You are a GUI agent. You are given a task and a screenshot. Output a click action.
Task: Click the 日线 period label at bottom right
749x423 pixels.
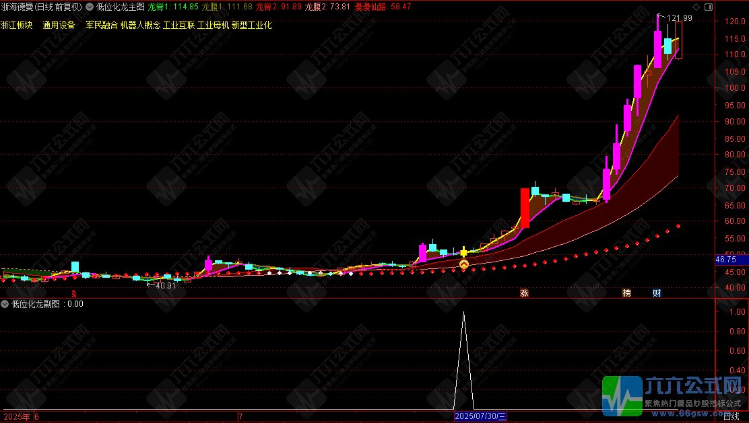click(731, 417)
